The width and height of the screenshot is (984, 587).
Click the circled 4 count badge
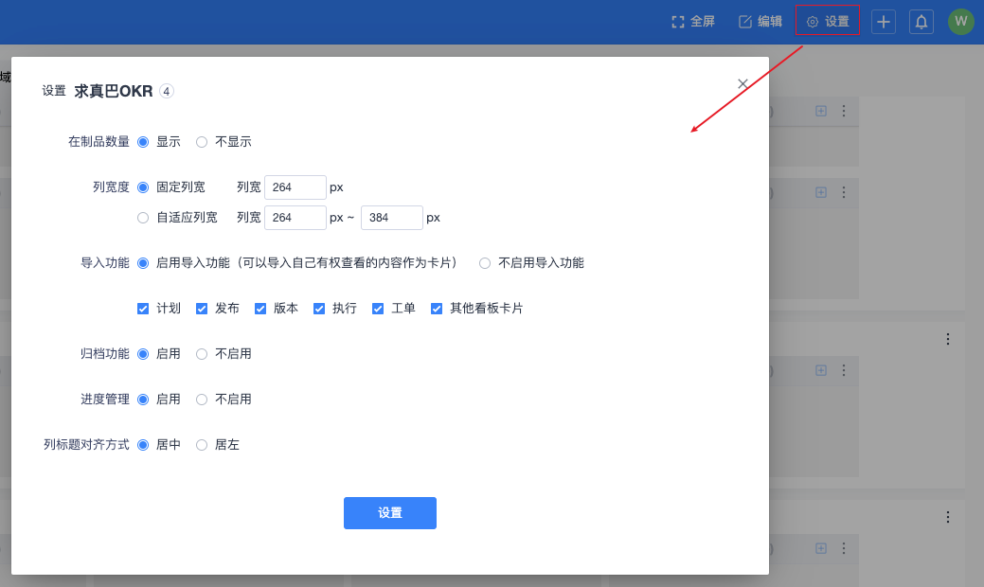167,92
